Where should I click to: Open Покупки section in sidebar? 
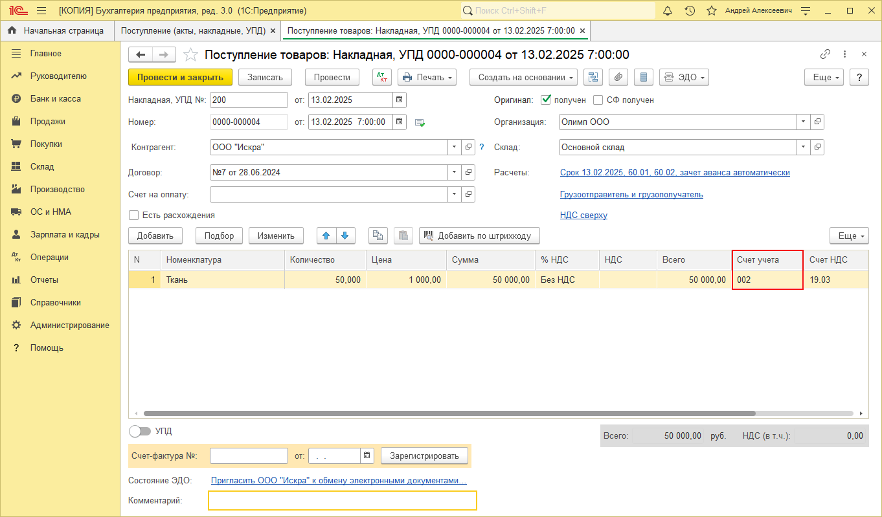[46, 144]
